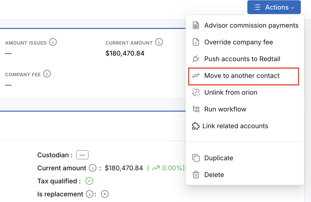The height and width of the screenshot is (202, 311).
Task: Click the Override company fee percent icon
Action: pos(196,42)
